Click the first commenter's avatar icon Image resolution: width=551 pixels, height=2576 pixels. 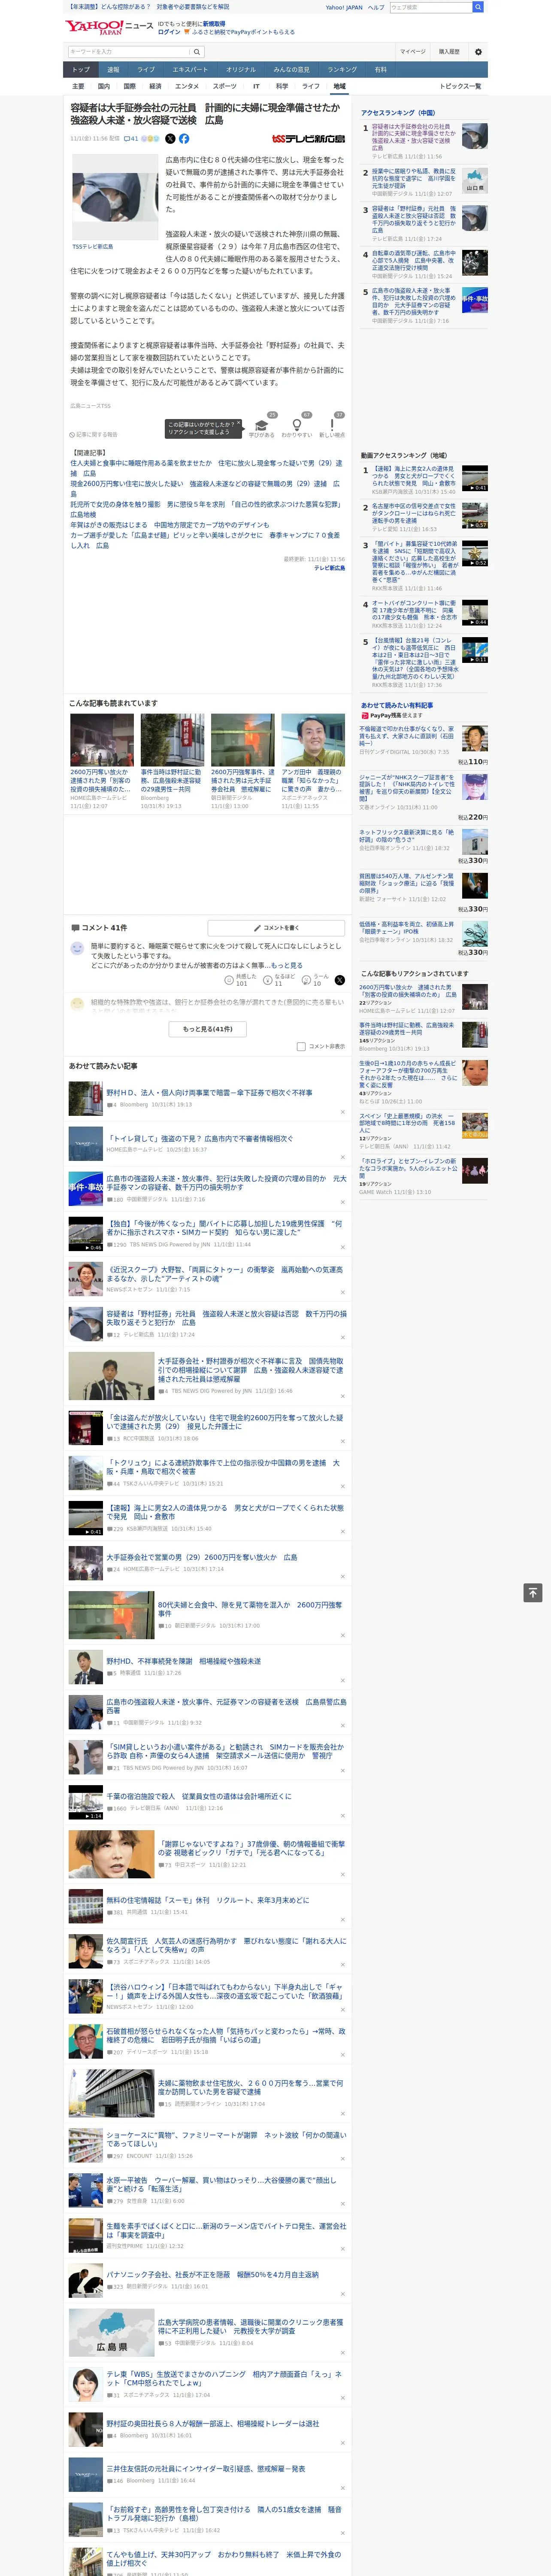[x=77, y=947]
